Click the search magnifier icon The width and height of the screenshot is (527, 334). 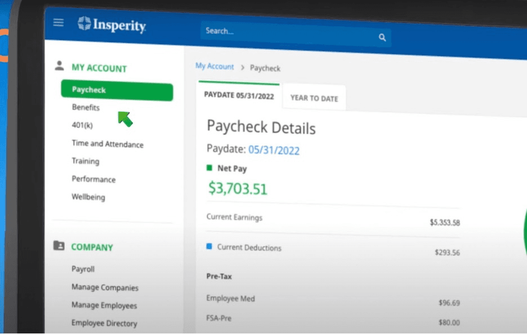click(x=382, y=37)
